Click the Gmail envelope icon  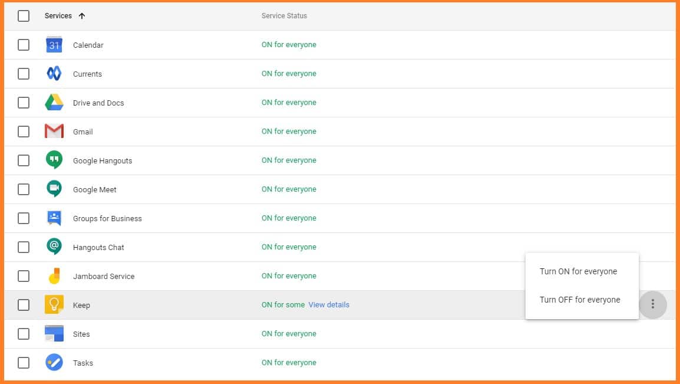[54, 132]
